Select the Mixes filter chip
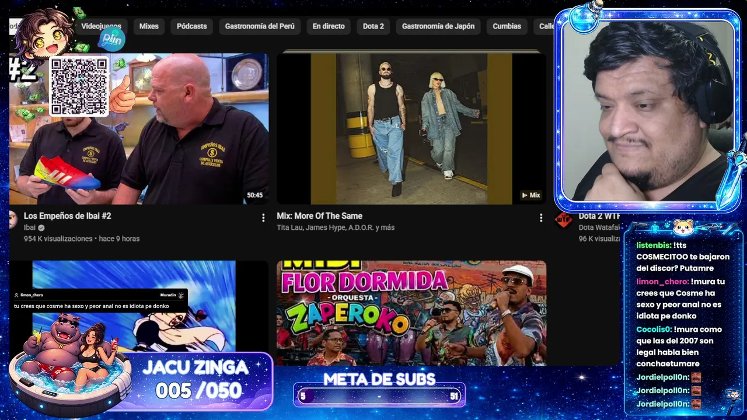Viewport: 747px width, 420px height. point(149,26)
